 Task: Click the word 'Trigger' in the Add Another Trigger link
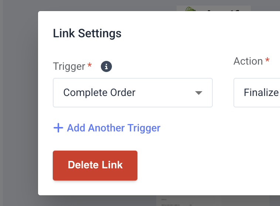point(144,128)
